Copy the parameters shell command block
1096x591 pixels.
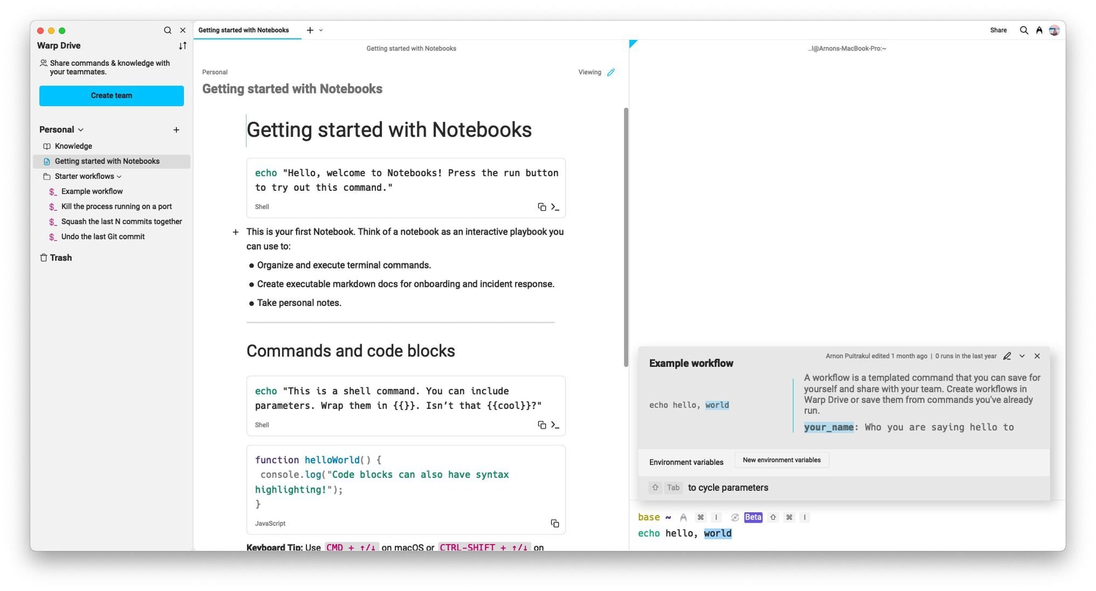[541, 425]
